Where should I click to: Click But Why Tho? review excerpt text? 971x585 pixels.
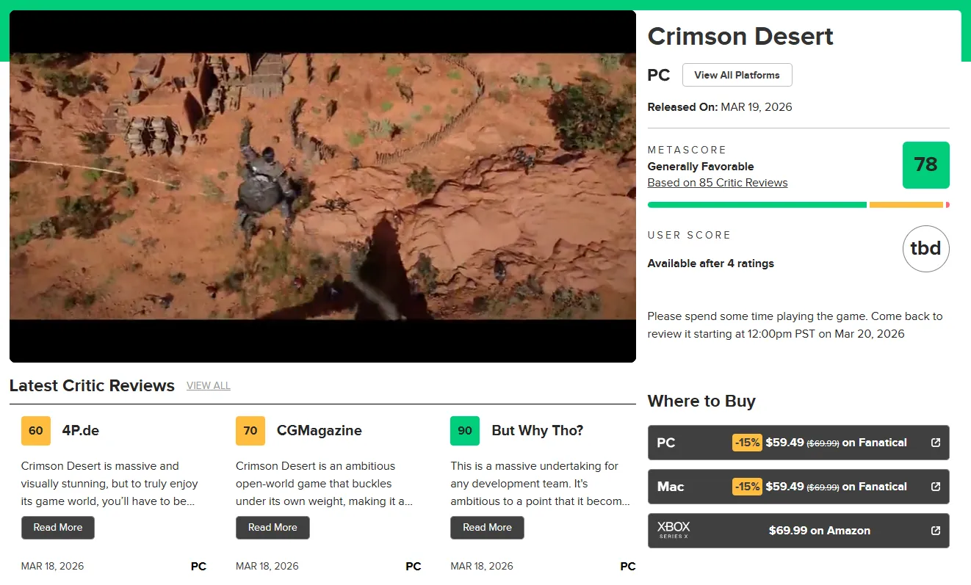[540, 484]
